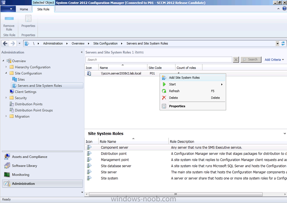
Task: Clear the search with the X button
Action: 236,60
